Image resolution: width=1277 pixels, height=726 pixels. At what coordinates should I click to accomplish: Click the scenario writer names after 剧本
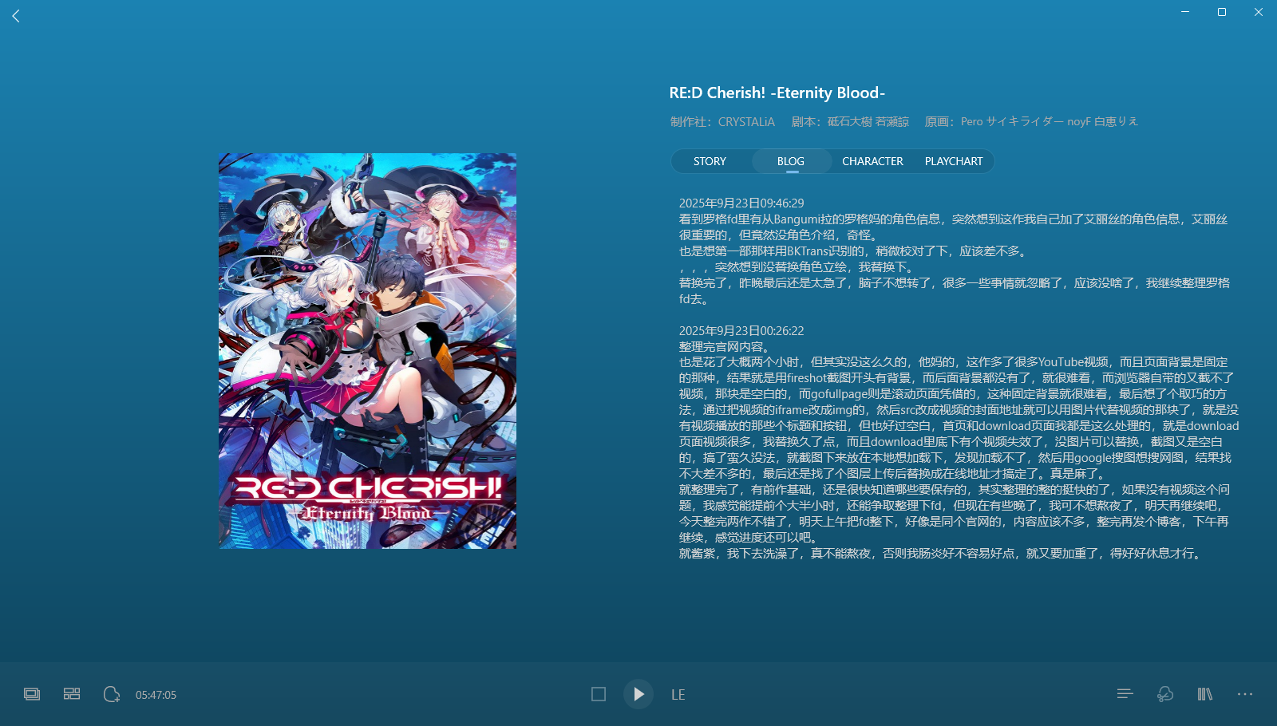click(868, 122)
